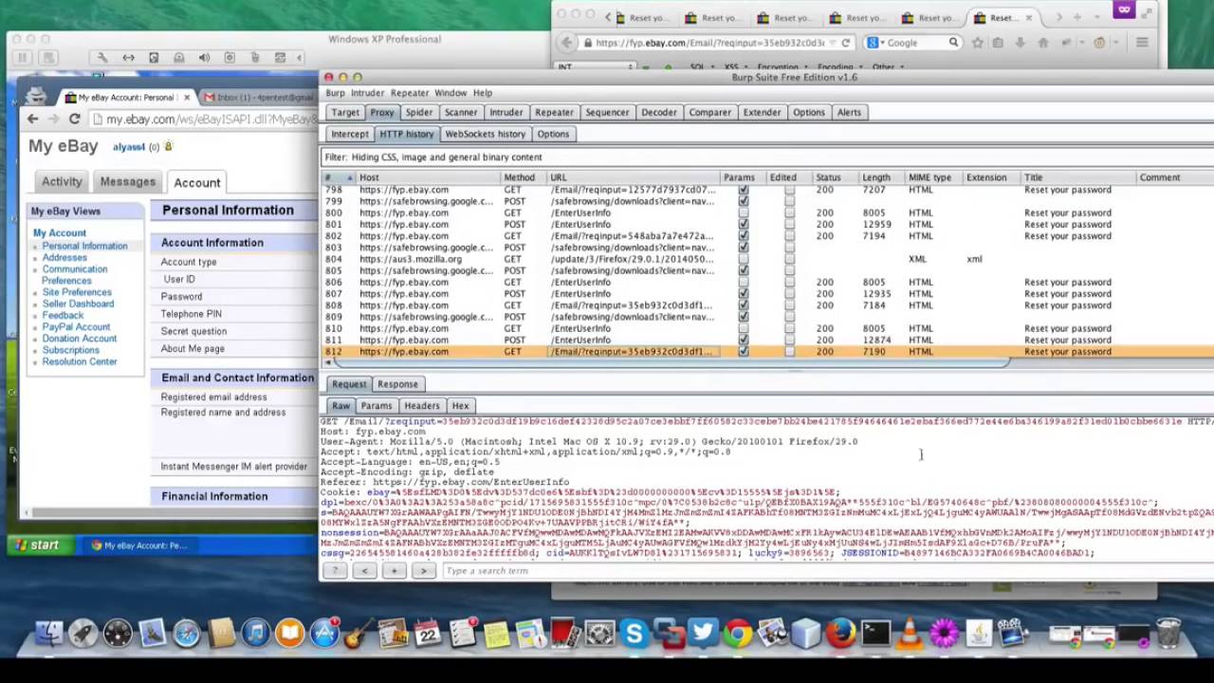Open Finder from the Dock
The image size is (1214, 683).
click(48, 633)
